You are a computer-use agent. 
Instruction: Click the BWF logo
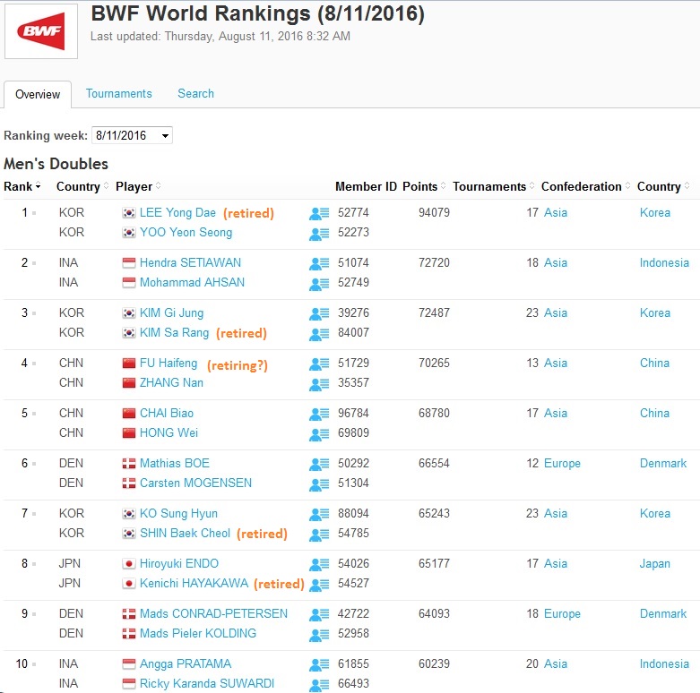41,31
